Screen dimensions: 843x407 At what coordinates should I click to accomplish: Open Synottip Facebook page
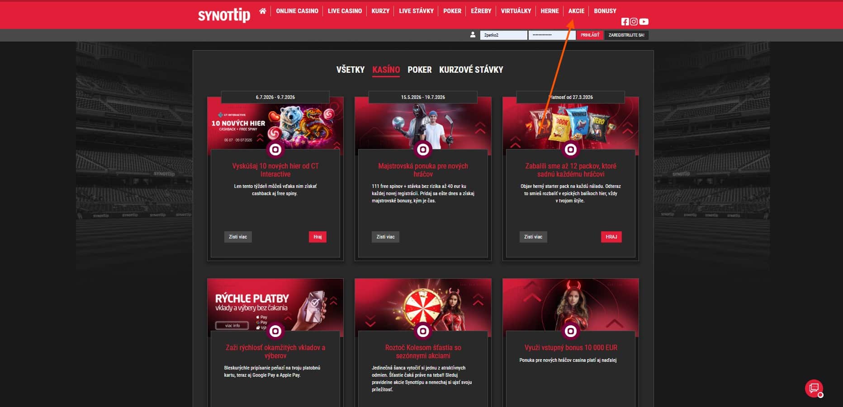click(x=625, y=22)
